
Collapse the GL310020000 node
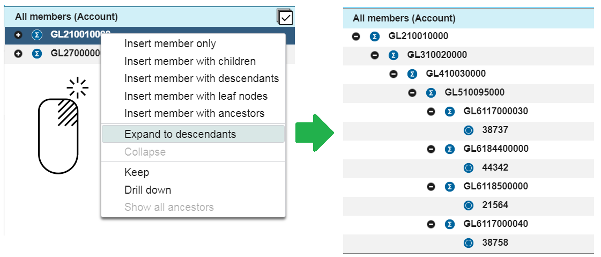pyautogui.click(x=375, y=55)
